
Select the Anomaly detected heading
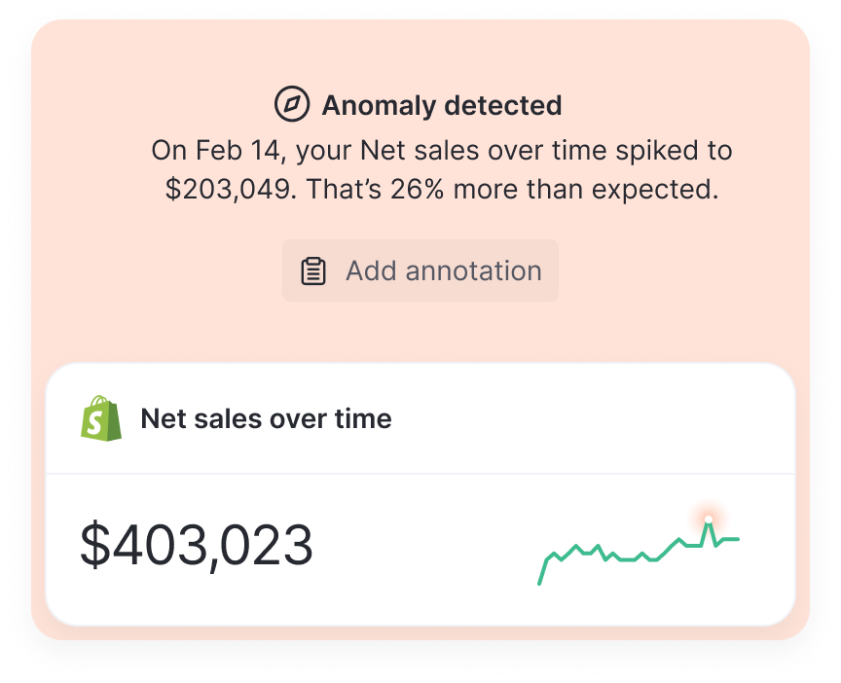pos(442,105)
